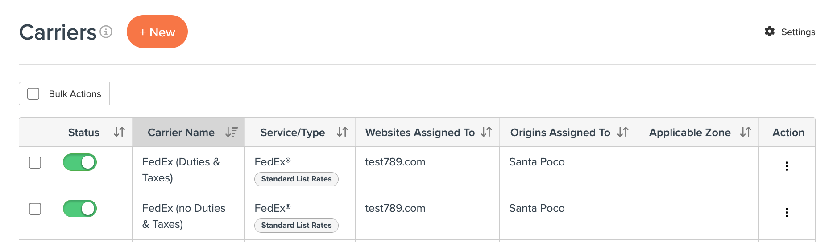Select the FedEx (Duties & Taxes) row checkbox
837x242 pixels.
click(35, 163)
